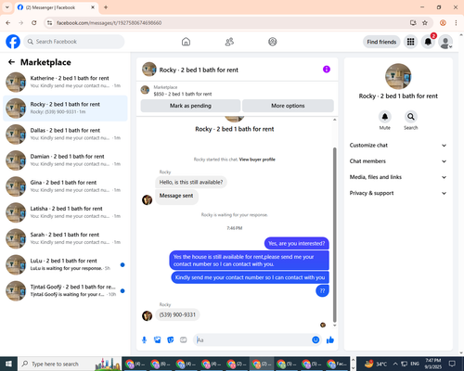The height and width of the screenshot is (371, 464).
Task: Select the active Rocky conversation row
Action: pos(65,109)
